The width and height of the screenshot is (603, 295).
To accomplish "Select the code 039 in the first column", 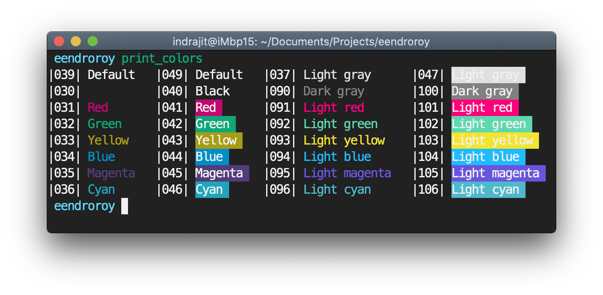I will [64, 75].
